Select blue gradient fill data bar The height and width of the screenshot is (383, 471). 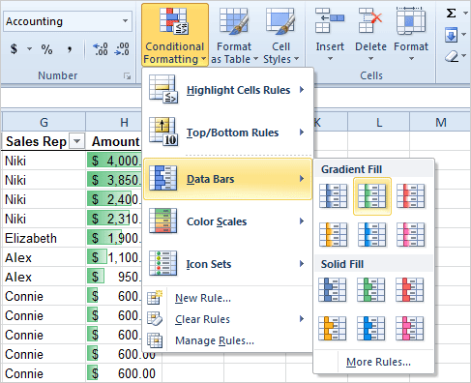tap(334, 196)
